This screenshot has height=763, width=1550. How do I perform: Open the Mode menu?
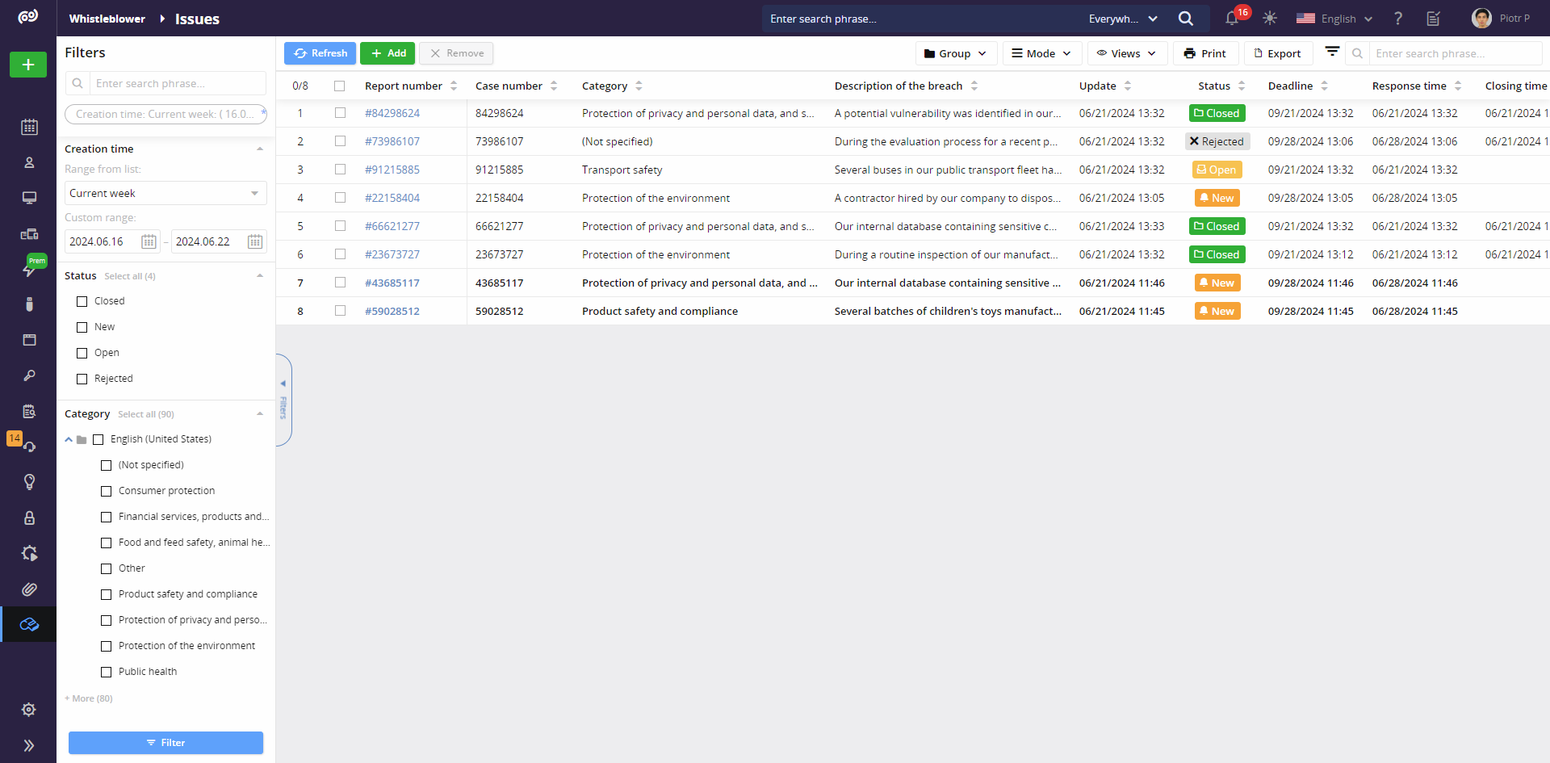point(1041,53)
